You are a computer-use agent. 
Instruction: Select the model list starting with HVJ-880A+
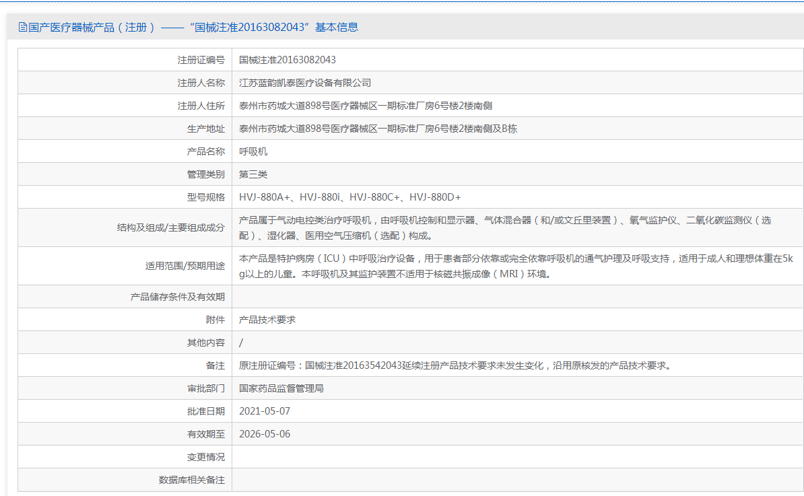click(x=349, y=197)
